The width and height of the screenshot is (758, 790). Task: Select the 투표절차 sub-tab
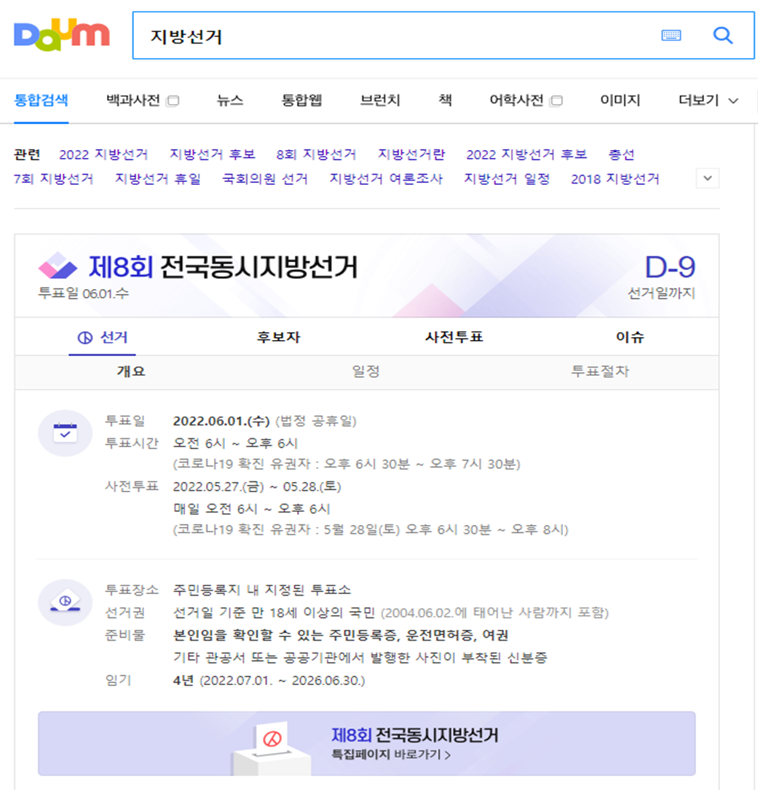600,372
